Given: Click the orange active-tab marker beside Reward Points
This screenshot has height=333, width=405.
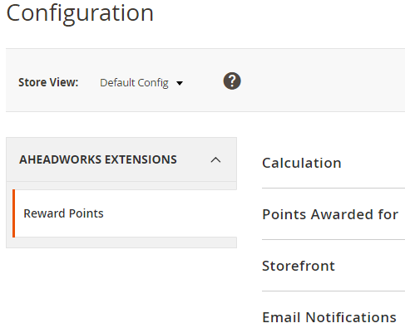Looking at the screenshot, I should pos(13,213).
